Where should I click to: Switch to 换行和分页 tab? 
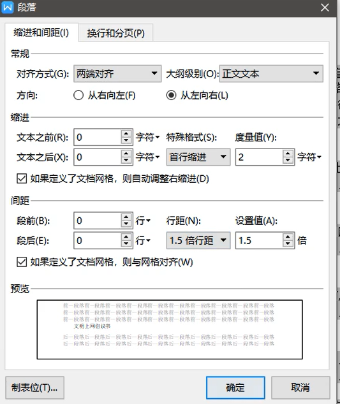[x=116, y=33]
